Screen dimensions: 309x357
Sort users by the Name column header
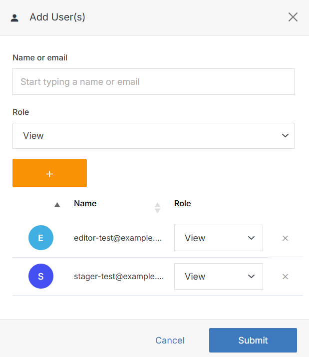coord(85,203)
